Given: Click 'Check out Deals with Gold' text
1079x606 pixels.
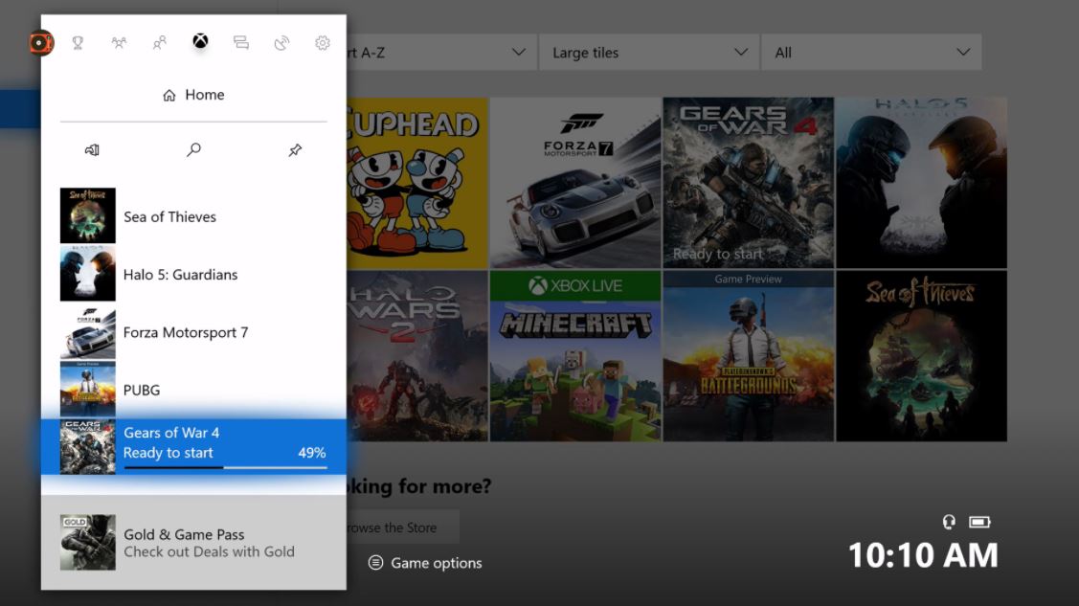Looking at the screenshot, I should [x=209, y=551].
